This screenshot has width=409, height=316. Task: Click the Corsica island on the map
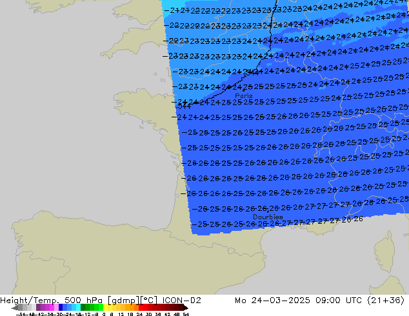(x=384, y=252)
